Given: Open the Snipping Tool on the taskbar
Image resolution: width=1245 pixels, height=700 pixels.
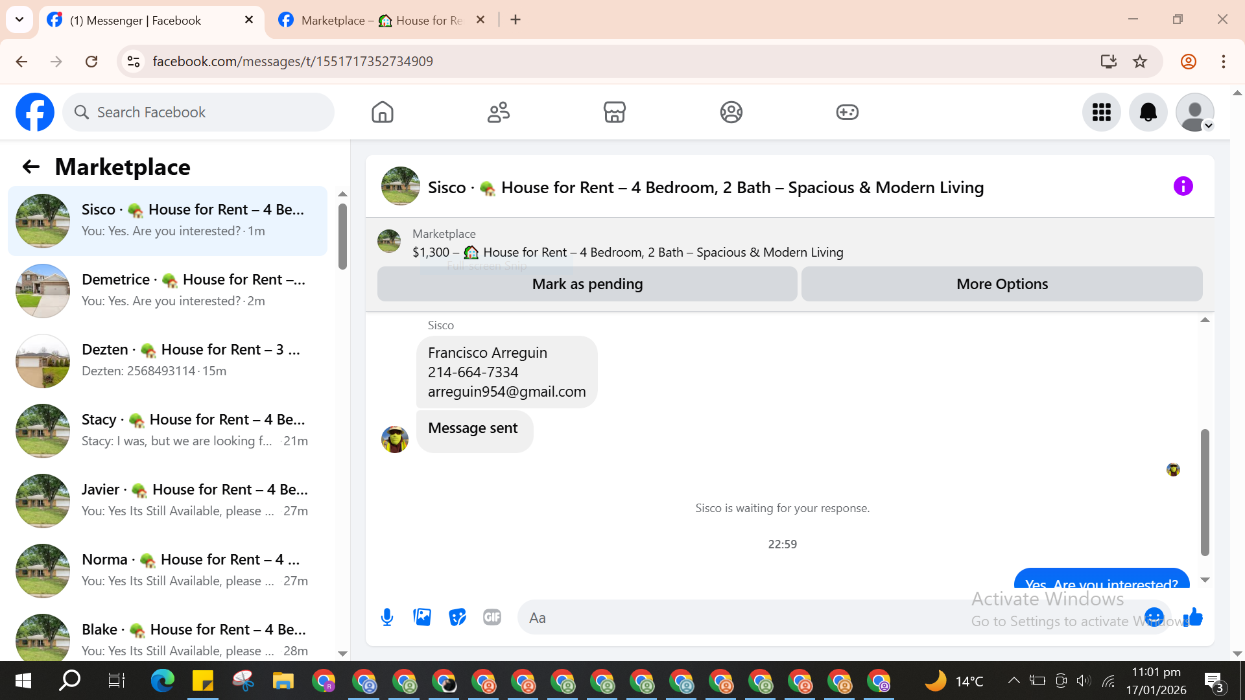Looking at the screenshot, I should (243, 681).
